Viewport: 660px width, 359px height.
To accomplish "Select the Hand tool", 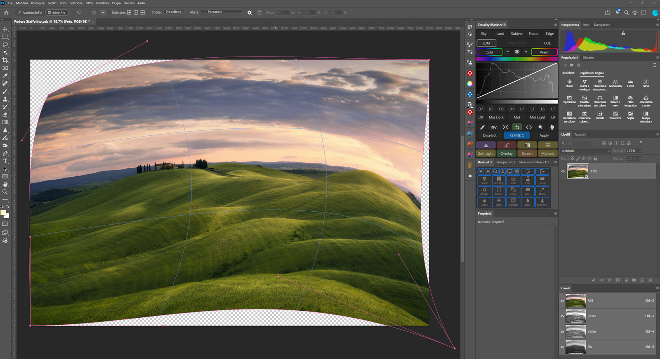I will [x=5, y=184].
